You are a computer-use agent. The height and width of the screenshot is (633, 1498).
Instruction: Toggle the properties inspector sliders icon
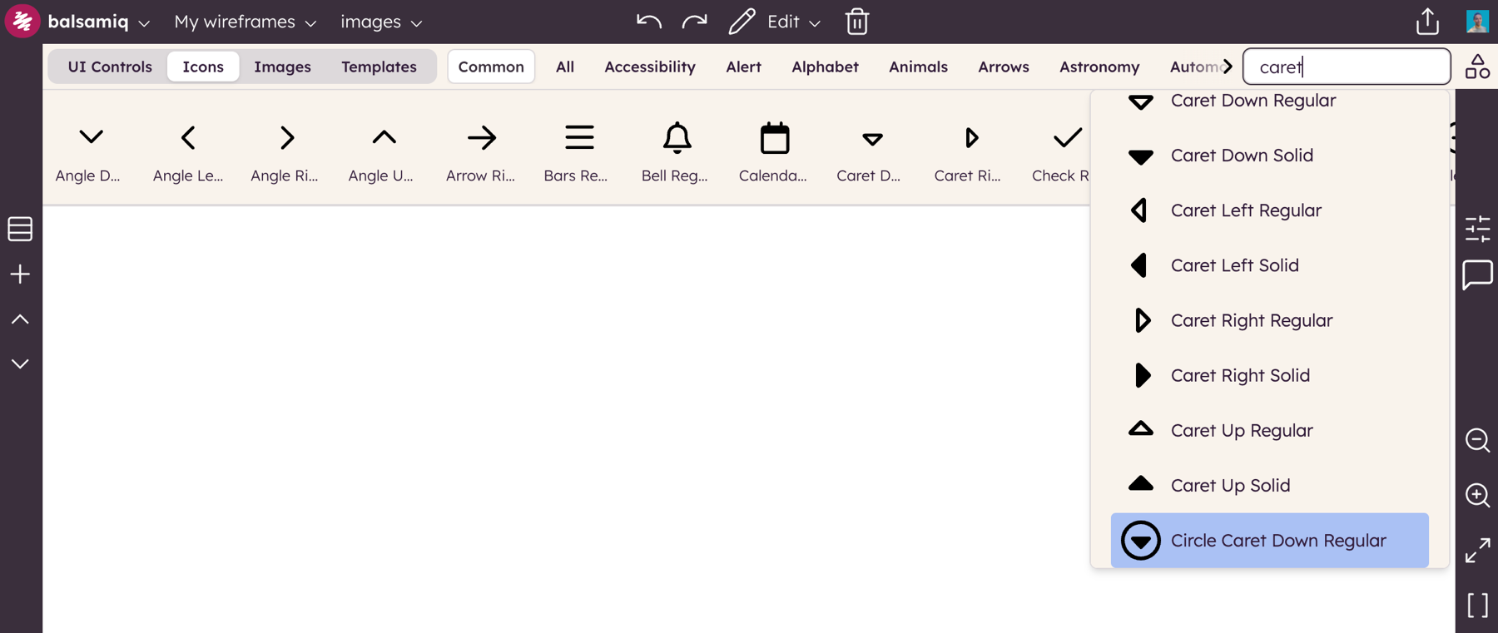coord(1477,228)
